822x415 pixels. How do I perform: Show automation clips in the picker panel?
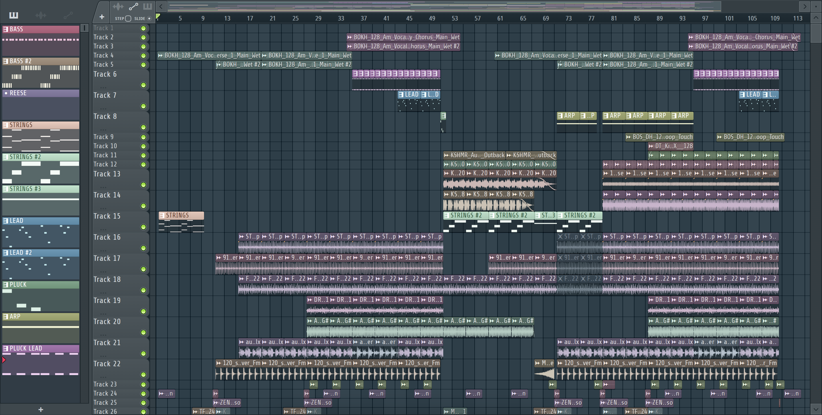tap(68, 15)
